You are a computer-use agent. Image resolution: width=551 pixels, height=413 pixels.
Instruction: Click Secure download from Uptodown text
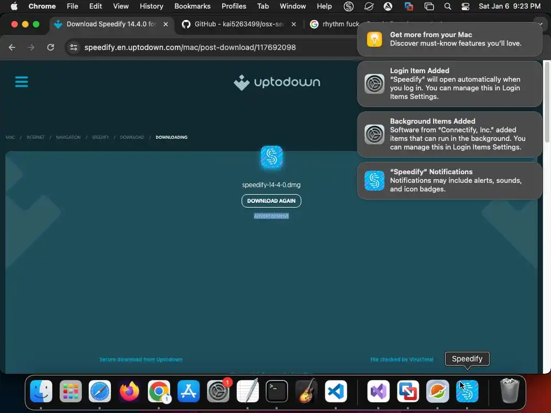coord(141,359)
